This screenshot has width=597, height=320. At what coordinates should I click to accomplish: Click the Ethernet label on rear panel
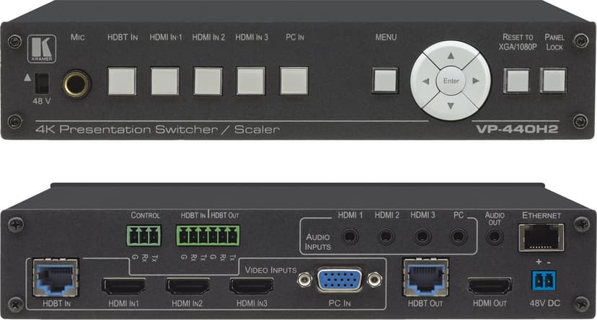[541, 215]
